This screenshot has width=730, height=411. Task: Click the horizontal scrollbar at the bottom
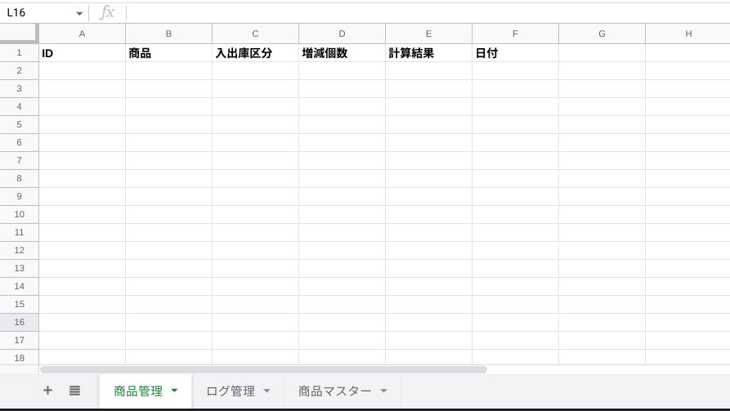(x=263, y=369)
